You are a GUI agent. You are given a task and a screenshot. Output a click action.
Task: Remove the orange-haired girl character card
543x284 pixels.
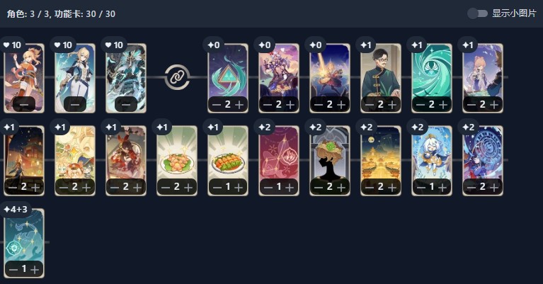24,104
